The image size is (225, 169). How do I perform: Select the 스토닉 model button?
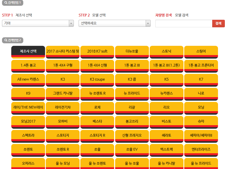coord(166,52)
